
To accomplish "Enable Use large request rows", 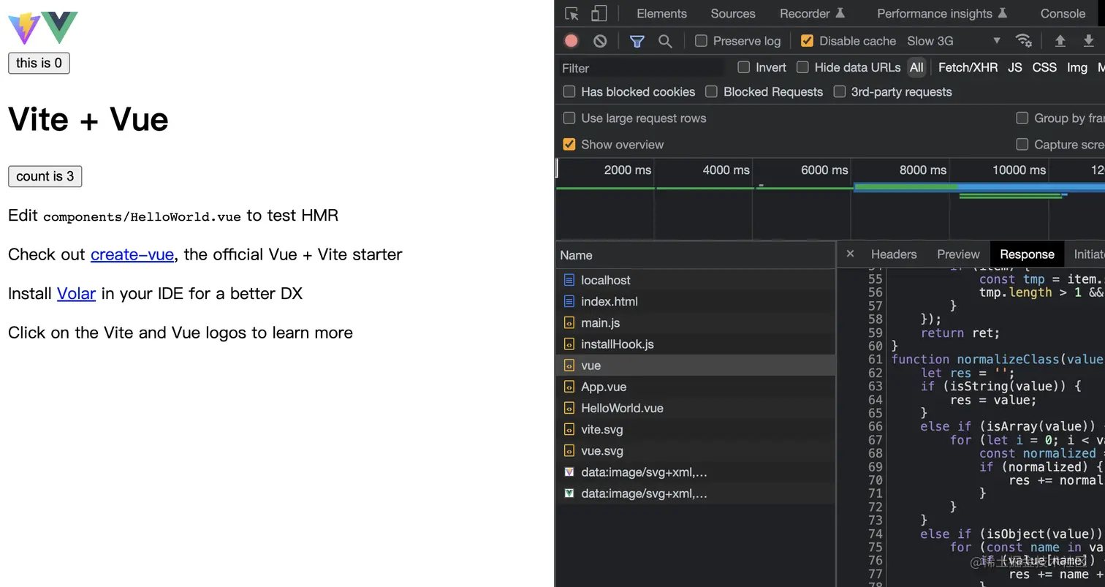I will [569, 118].
